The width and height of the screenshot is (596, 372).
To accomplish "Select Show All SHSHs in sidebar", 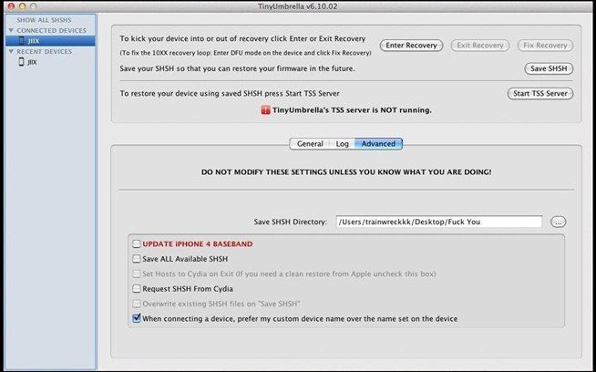I will tap(44, 20).
